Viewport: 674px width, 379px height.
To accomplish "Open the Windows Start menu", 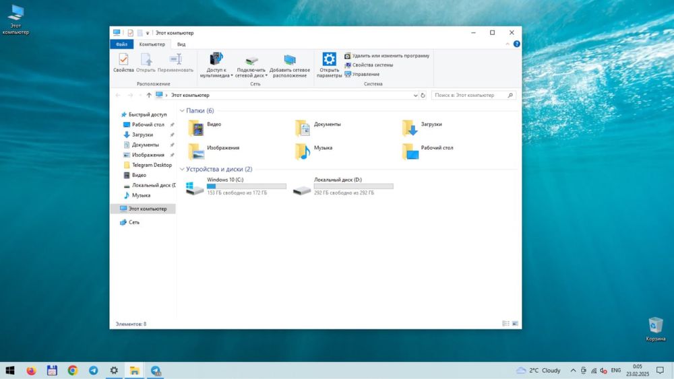I will [x=10, y=370].
